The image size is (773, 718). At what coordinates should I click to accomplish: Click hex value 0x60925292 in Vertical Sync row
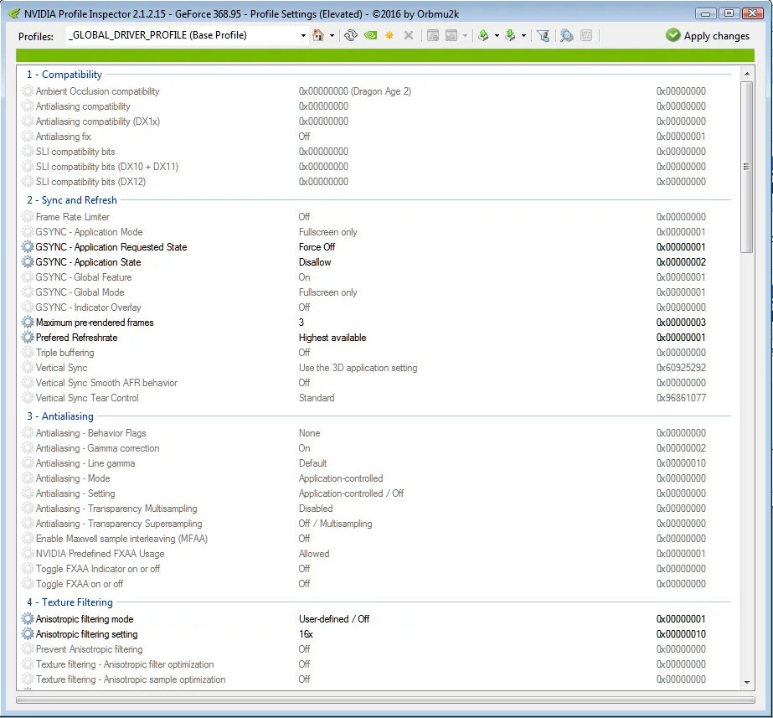pos(681,368)
